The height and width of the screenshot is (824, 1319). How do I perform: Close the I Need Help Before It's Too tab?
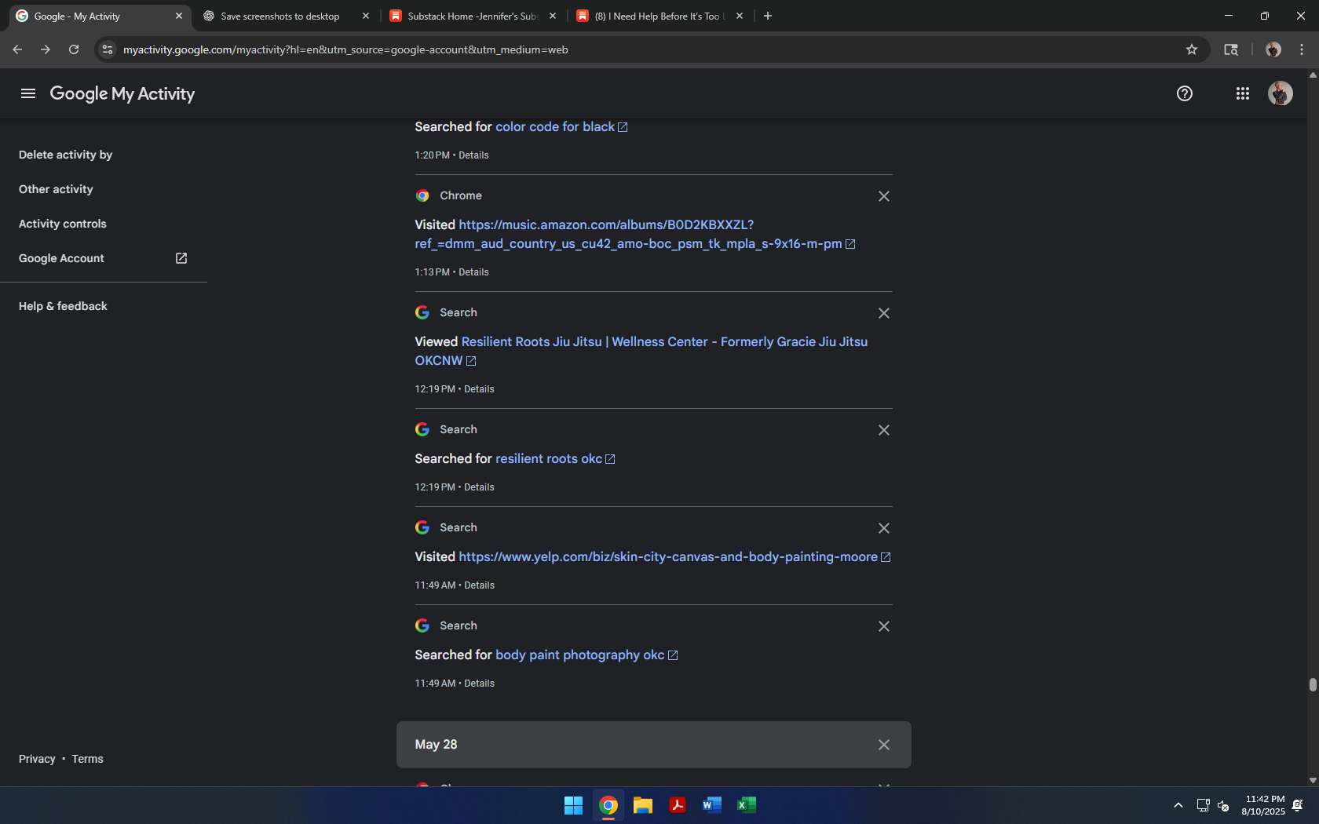pyautogui.click(x=740, y=16)
